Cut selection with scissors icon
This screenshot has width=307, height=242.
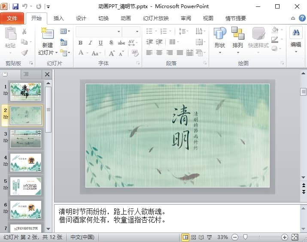(24, 31)
